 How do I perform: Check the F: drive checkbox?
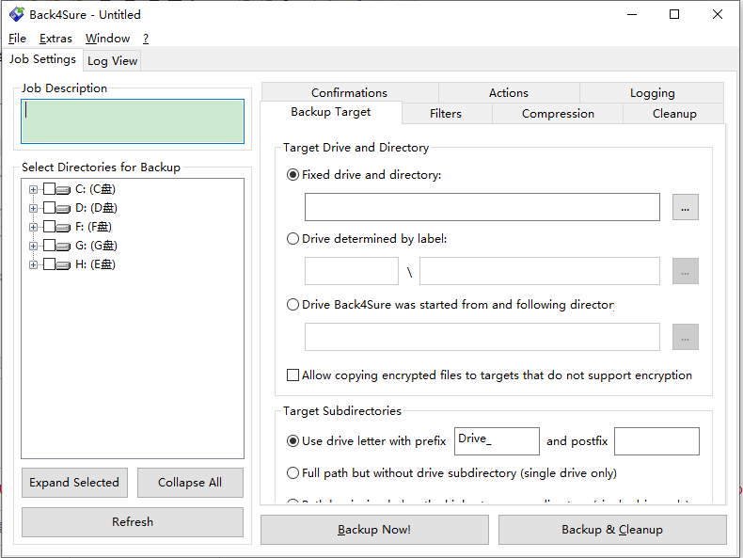pyautogui.click(x=49, y=227)
